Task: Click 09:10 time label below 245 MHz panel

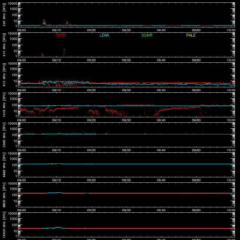Action: pos(56,30)
